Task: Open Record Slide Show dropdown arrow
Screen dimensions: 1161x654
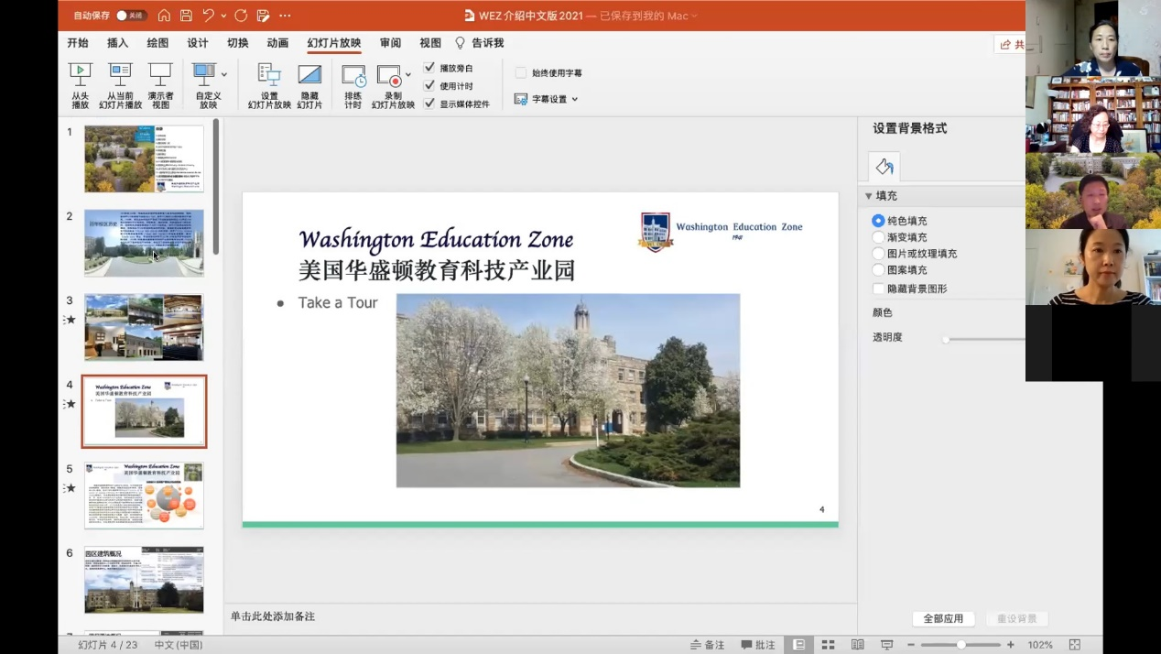Action: (x=408, y=75)
